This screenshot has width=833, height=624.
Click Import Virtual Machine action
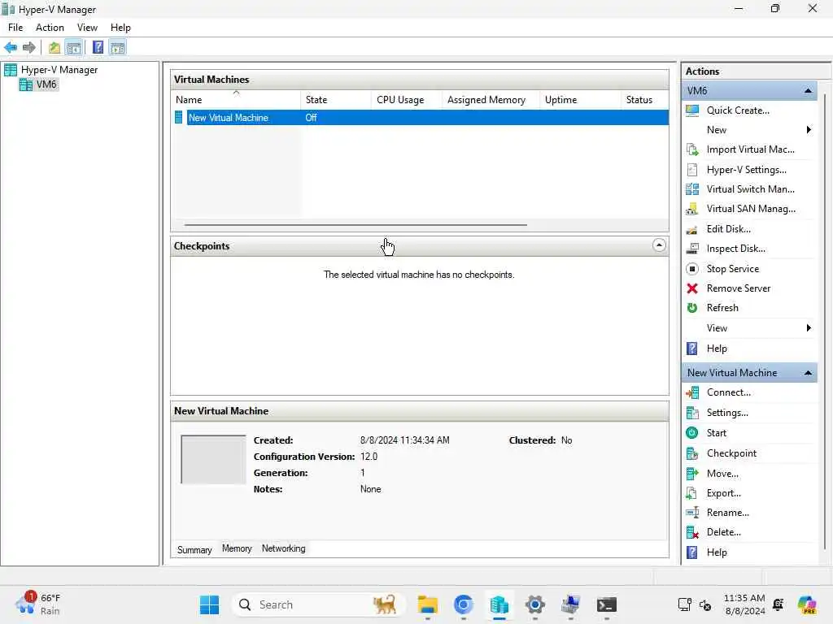[750, 149]
